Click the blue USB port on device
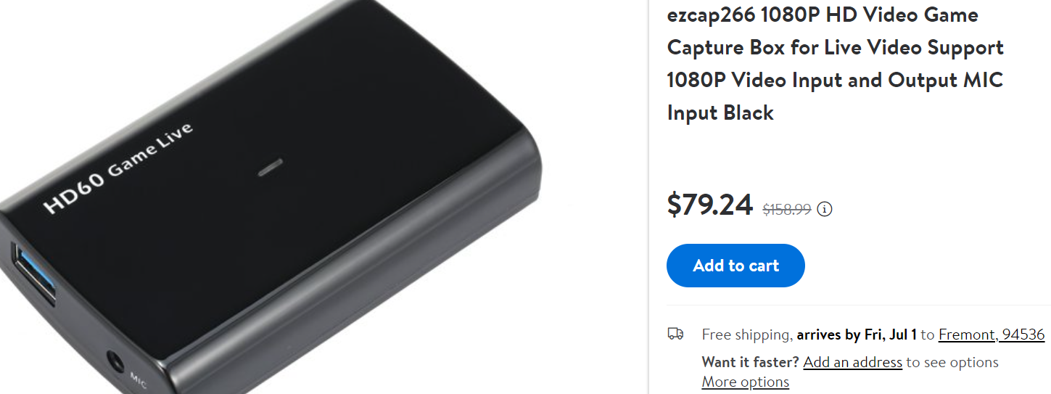 click(x=33, y=274)
